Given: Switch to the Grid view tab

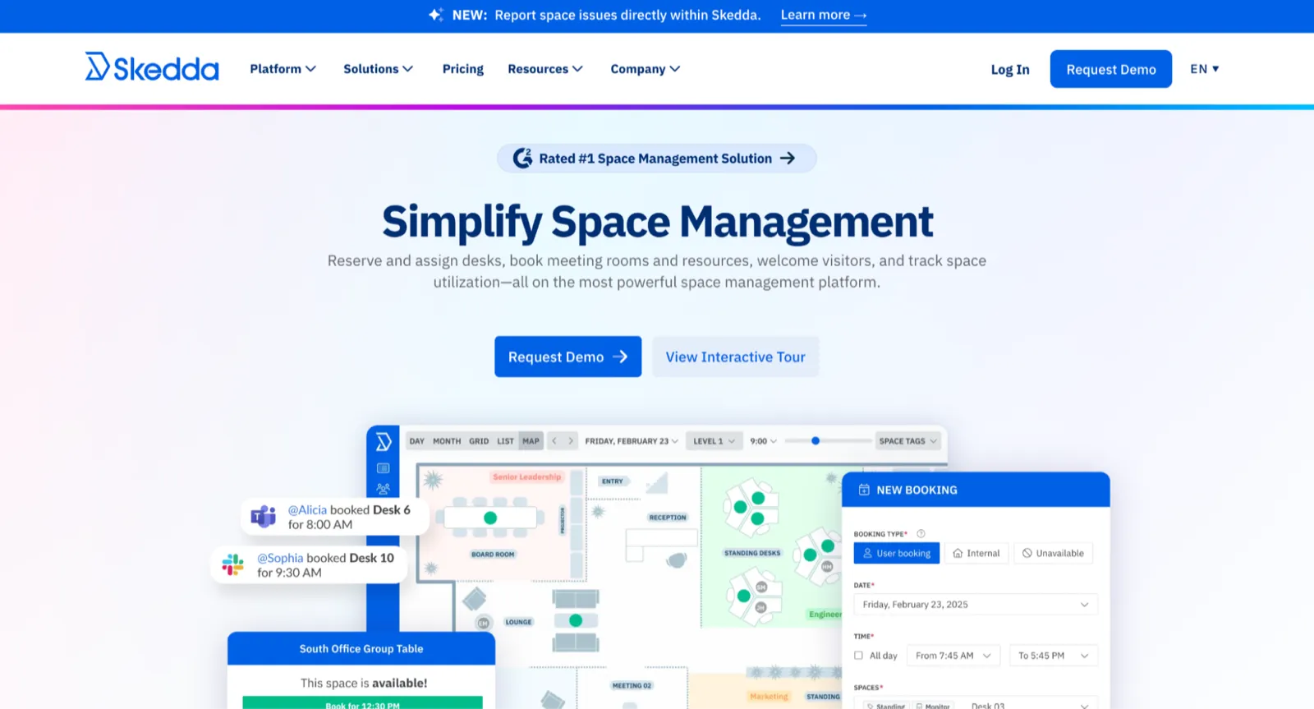Looking at the screenshot, I should 479,441.
